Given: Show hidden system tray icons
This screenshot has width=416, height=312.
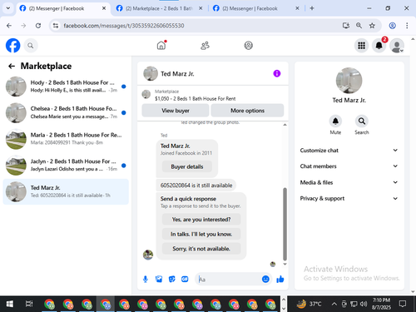Looking at the screenshot, I should (334, 304).
